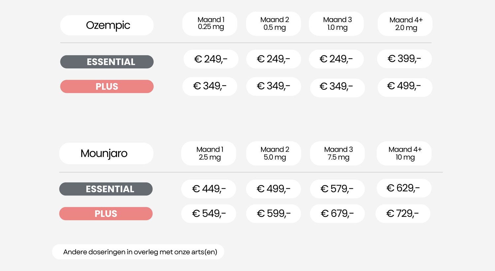Choose Mounjaro Essential price €579

point(337,189)
